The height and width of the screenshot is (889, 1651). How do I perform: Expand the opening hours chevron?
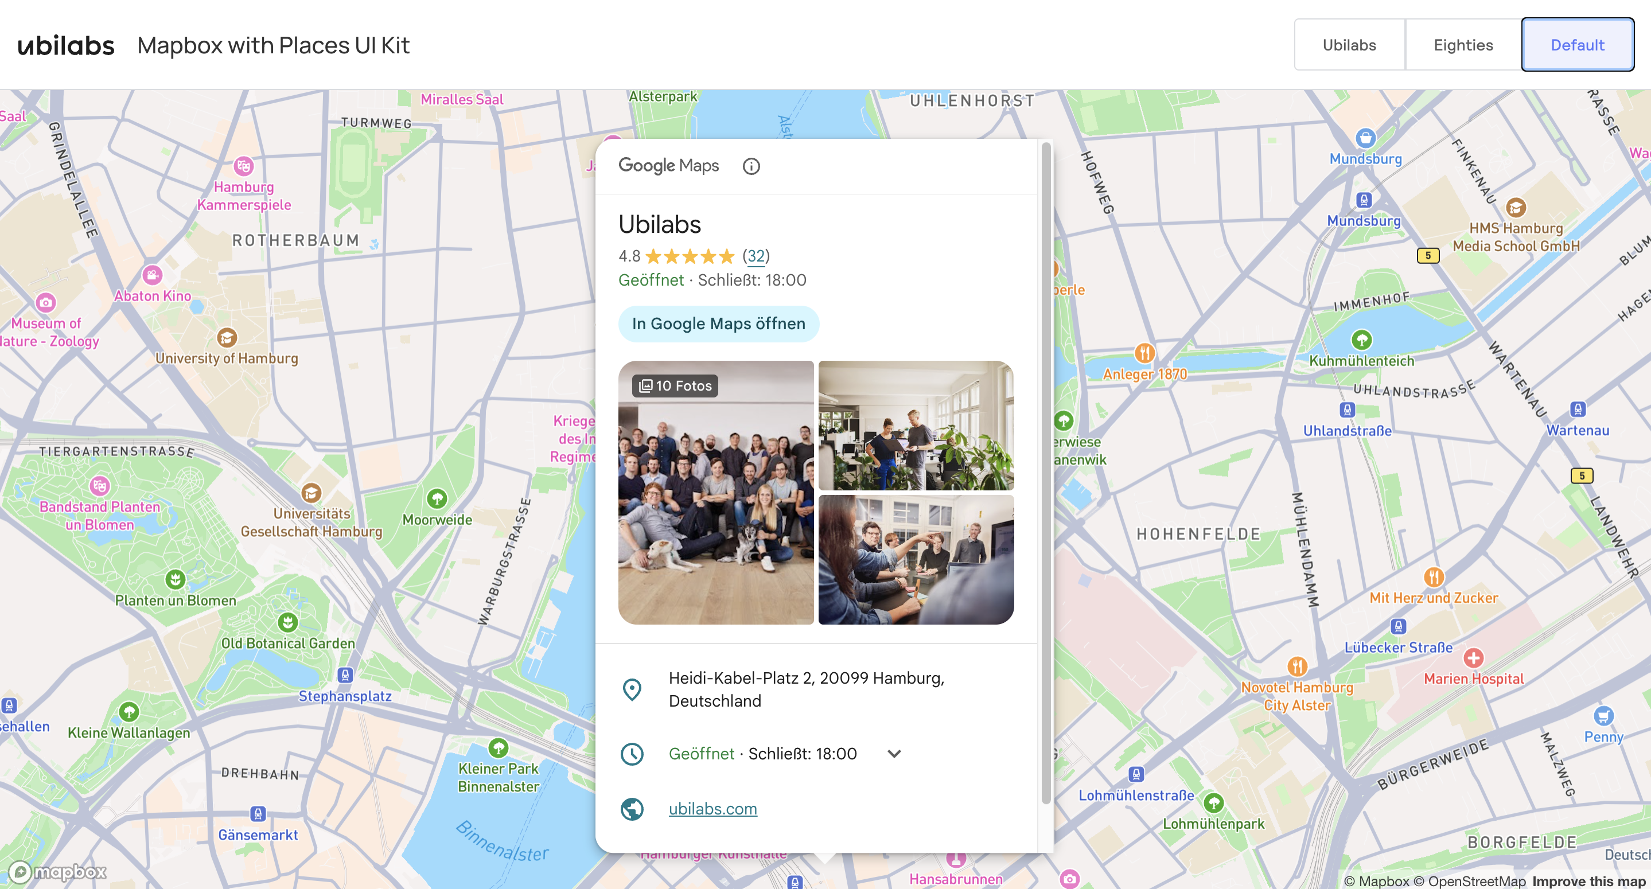click(894, 754)
